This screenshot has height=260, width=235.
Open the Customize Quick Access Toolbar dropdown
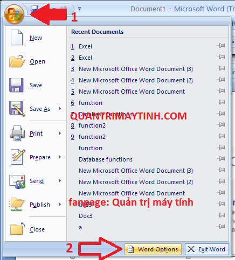(x=79, y=9)
